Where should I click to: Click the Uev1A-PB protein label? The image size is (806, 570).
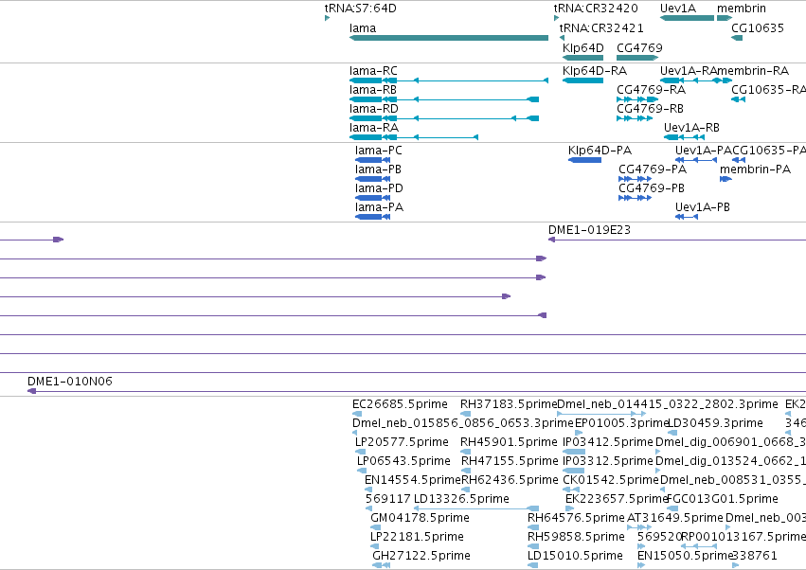[x=702, y=207]
